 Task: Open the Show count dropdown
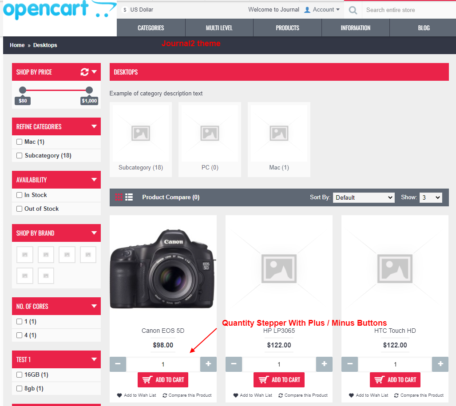coord(431,197)
